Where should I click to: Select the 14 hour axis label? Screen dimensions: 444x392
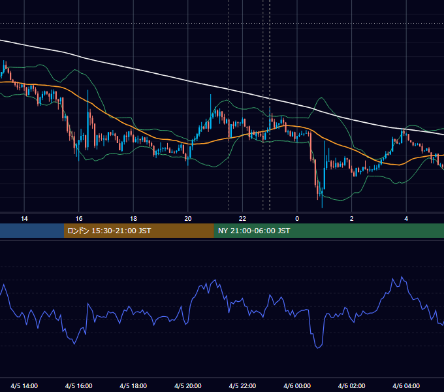(x=24, y=219)
